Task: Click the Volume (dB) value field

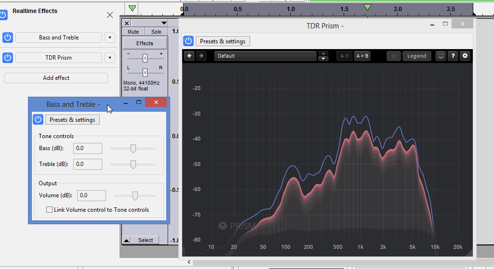Action: [92, 195]
